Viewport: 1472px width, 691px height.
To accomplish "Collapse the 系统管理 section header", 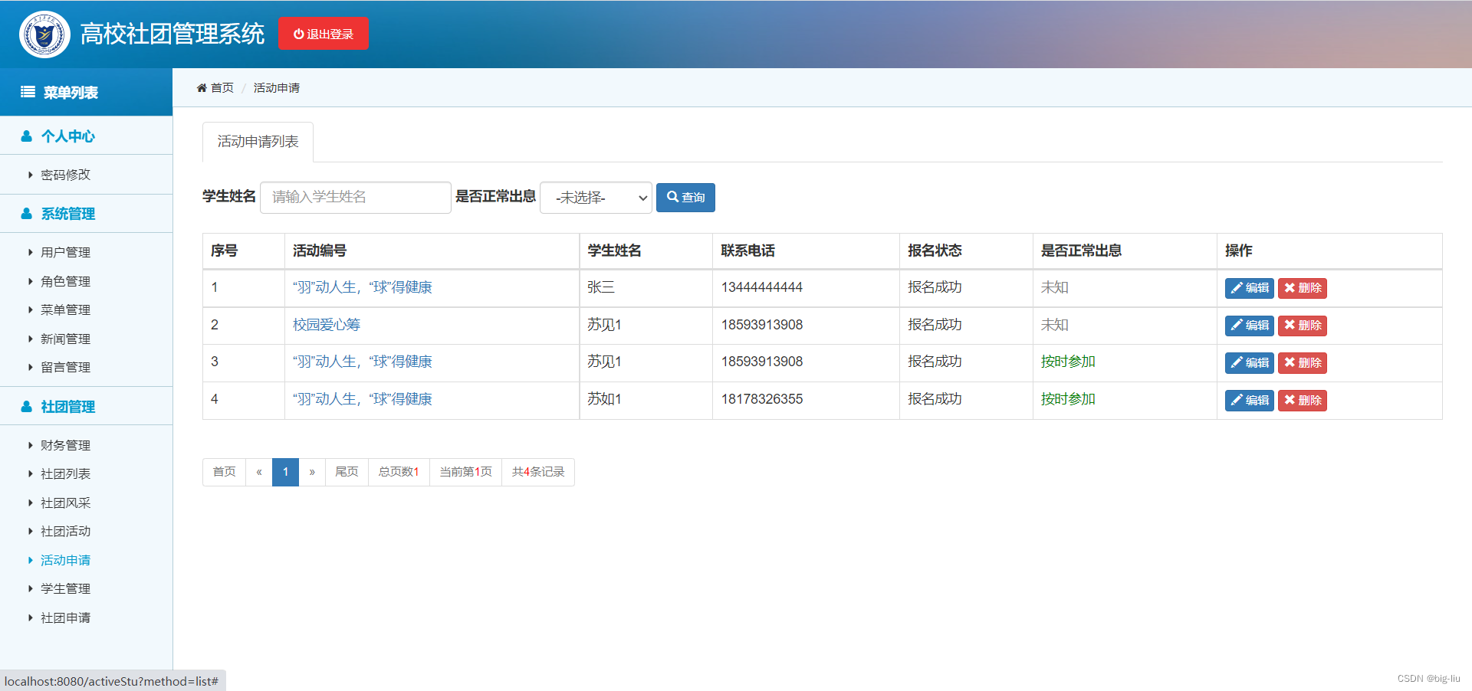I will pyautogui.click(x=86, y=214).
